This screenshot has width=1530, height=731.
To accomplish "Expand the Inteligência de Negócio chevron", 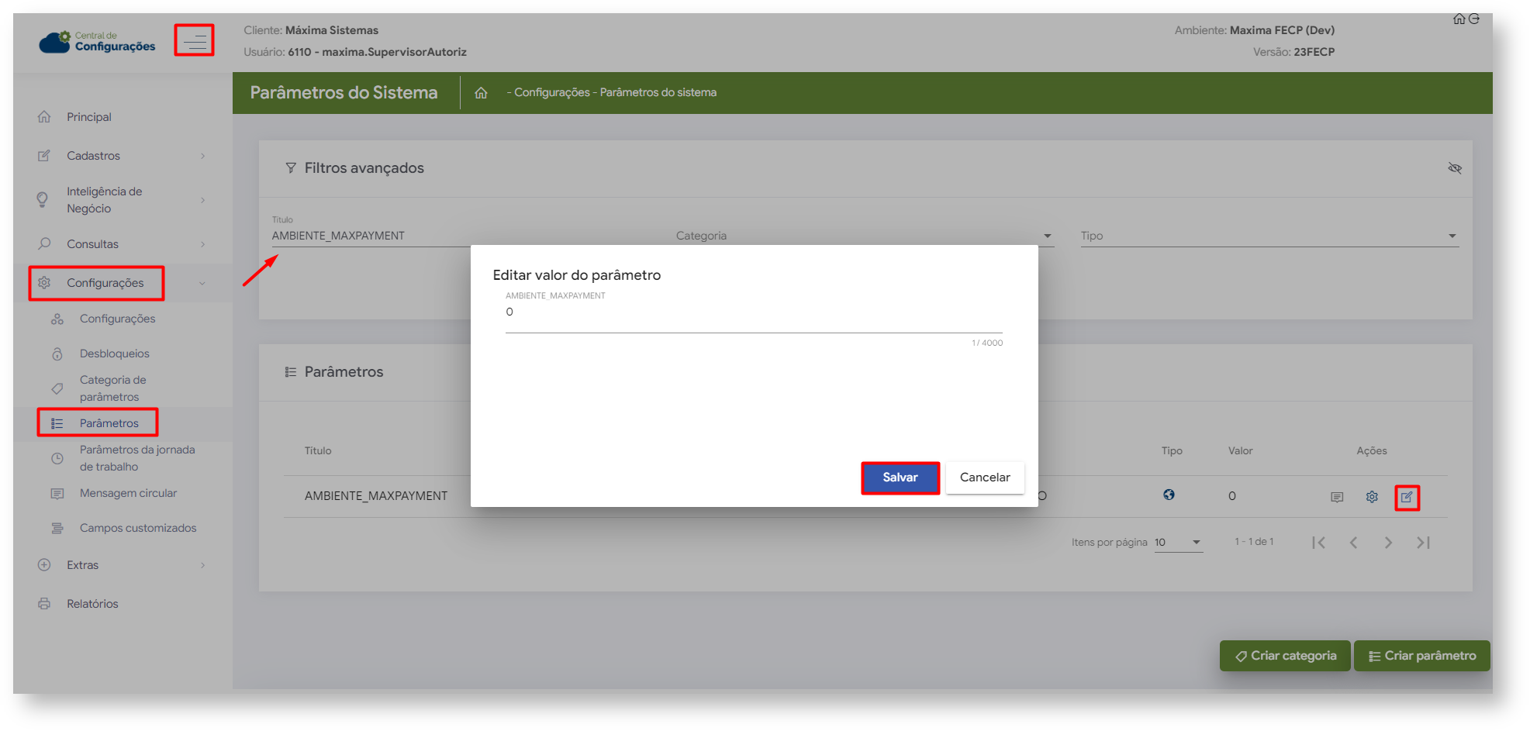I will coord(203,200).
